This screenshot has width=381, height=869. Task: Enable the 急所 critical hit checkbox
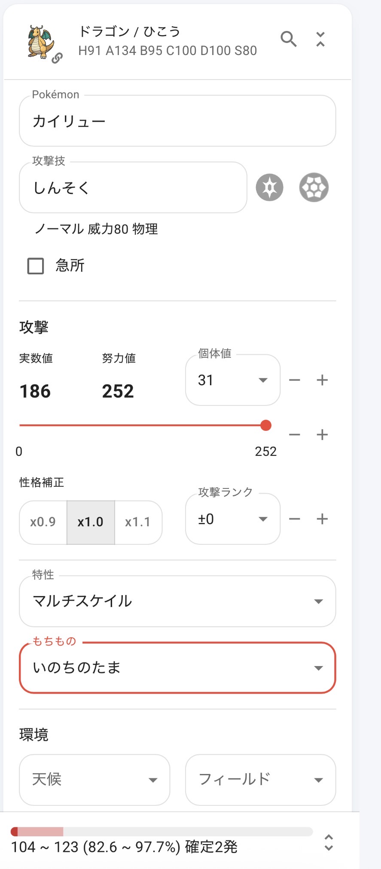click(x=36, y=266)
